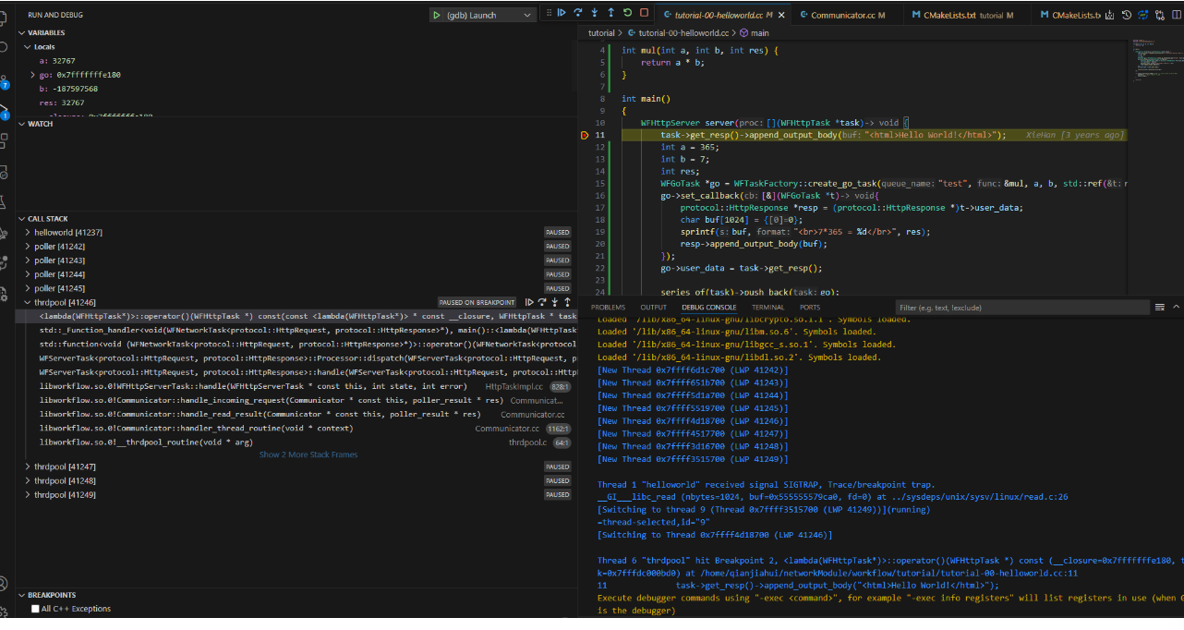Expand the go variable
The width and height of the screenshot is (1184, 630).
pos(33,75)
